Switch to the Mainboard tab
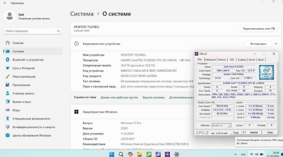 coord(211,60)
